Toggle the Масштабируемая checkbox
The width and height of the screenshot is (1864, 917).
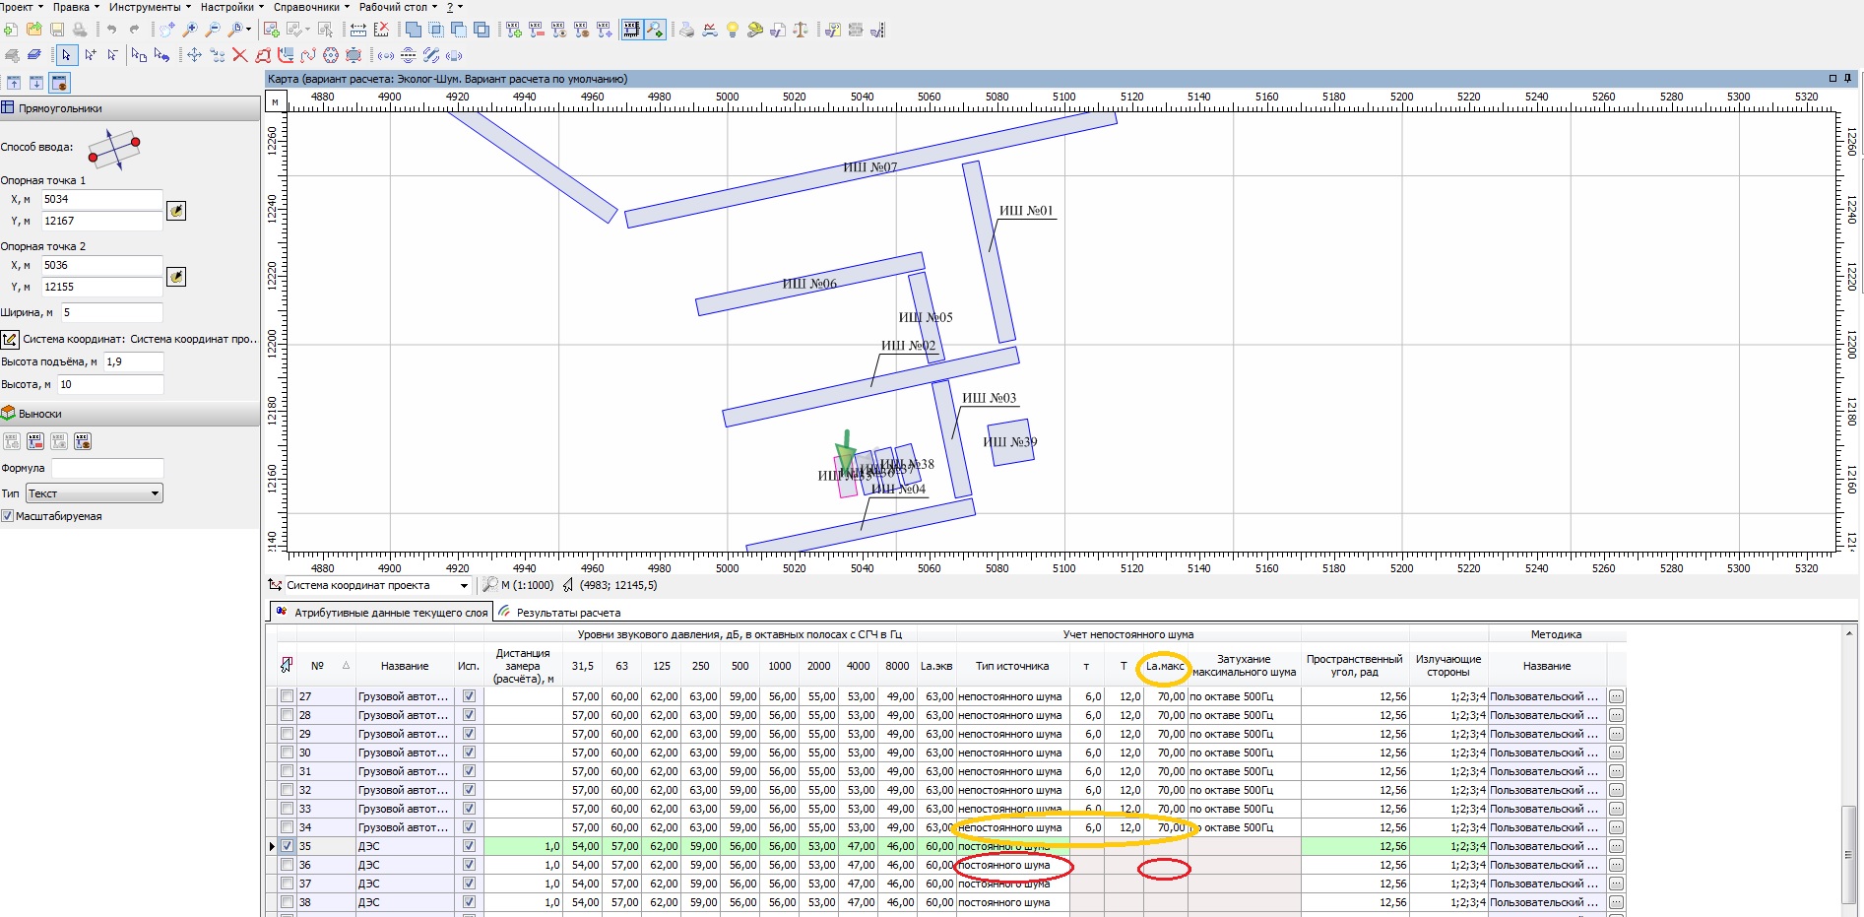coord(8,516)
